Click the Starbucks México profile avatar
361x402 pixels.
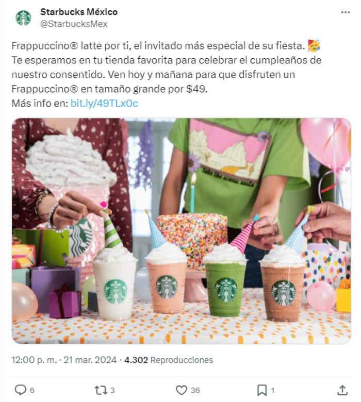pyautogui.click(x=23, y=18)
